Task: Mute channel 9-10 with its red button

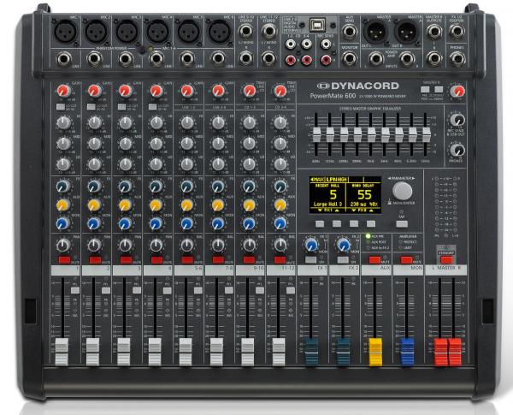Action: 249,260
